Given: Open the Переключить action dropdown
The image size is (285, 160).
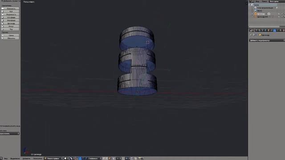Looking at the screenshot, I should tap(10, 133).
